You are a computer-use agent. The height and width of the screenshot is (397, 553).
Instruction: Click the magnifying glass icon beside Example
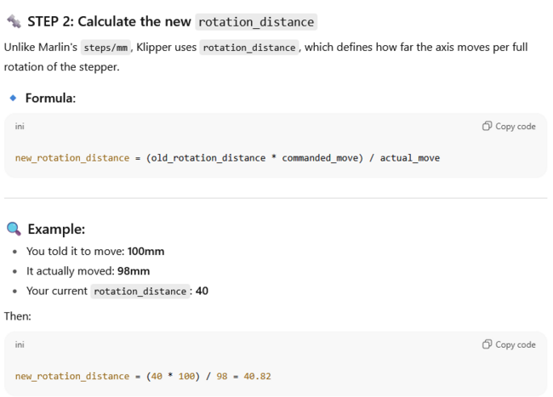14,230
